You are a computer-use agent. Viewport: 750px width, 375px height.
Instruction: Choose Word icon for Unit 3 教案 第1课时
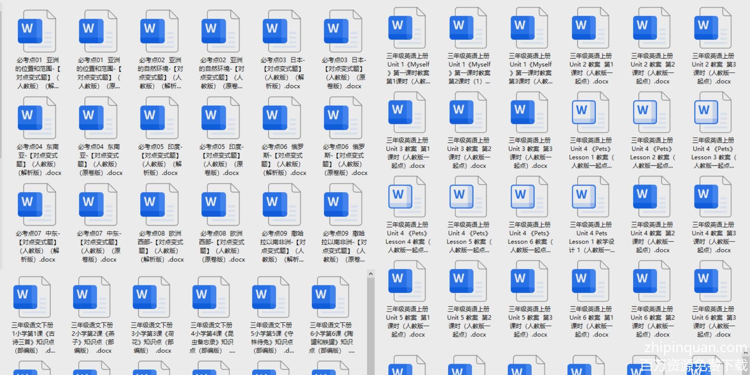click(407, 112)
